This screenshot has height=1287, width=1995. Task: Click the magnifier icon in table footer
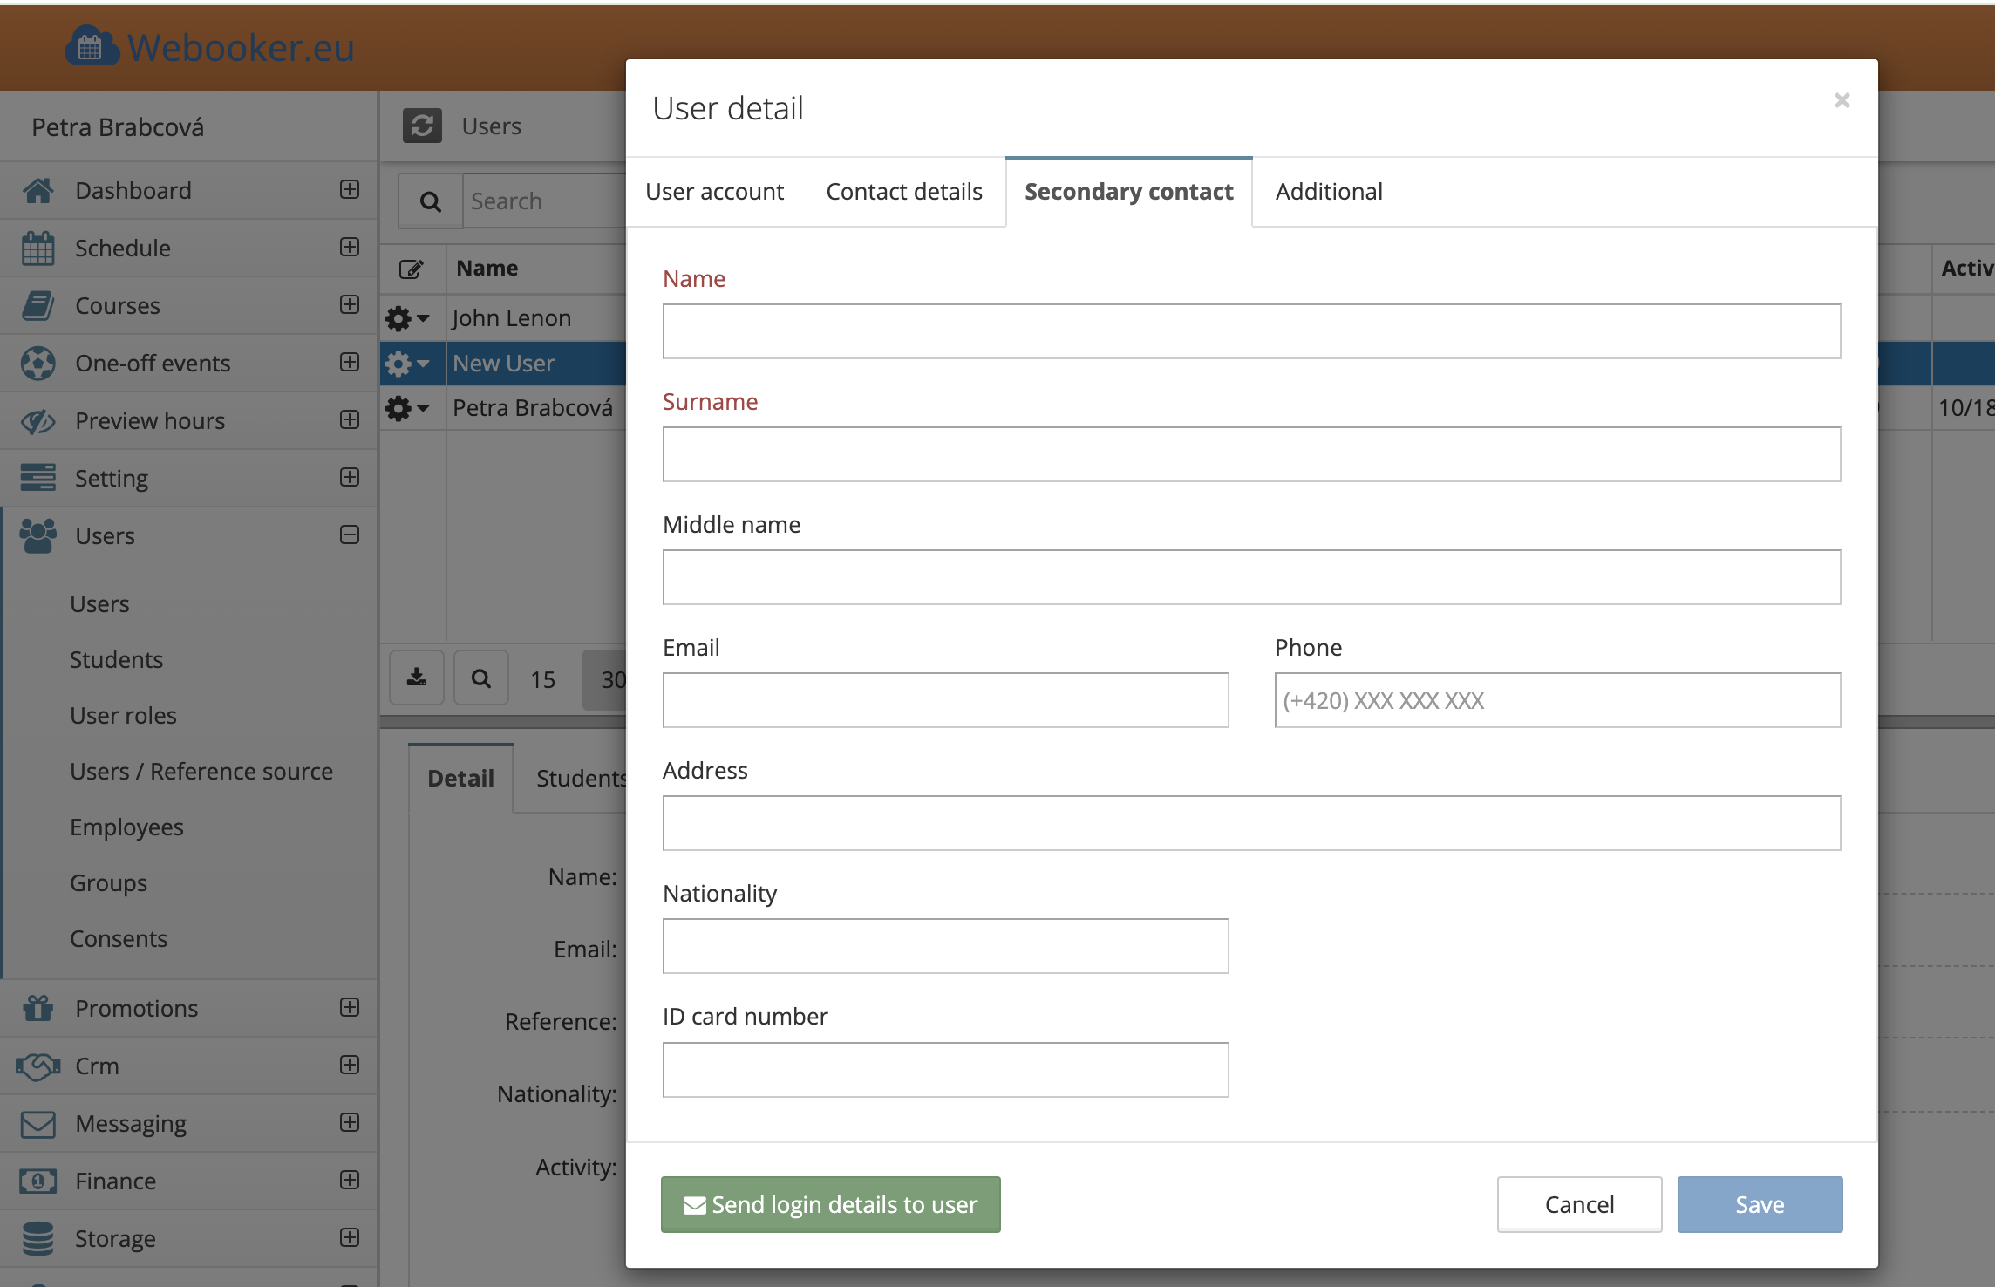pos(480,678)
